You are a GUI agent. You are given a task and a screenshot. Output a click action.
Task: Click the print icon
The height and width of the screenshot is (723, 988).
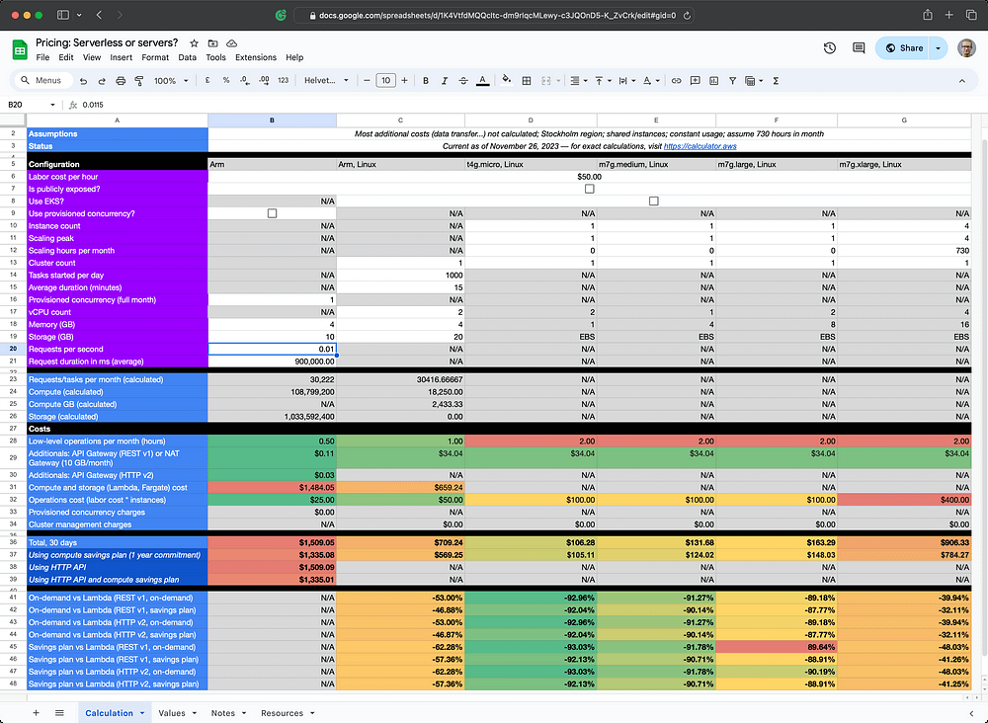(121, 81)
